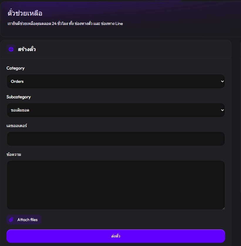Click the Category field label
241x246 pixels.
(16, 68)
